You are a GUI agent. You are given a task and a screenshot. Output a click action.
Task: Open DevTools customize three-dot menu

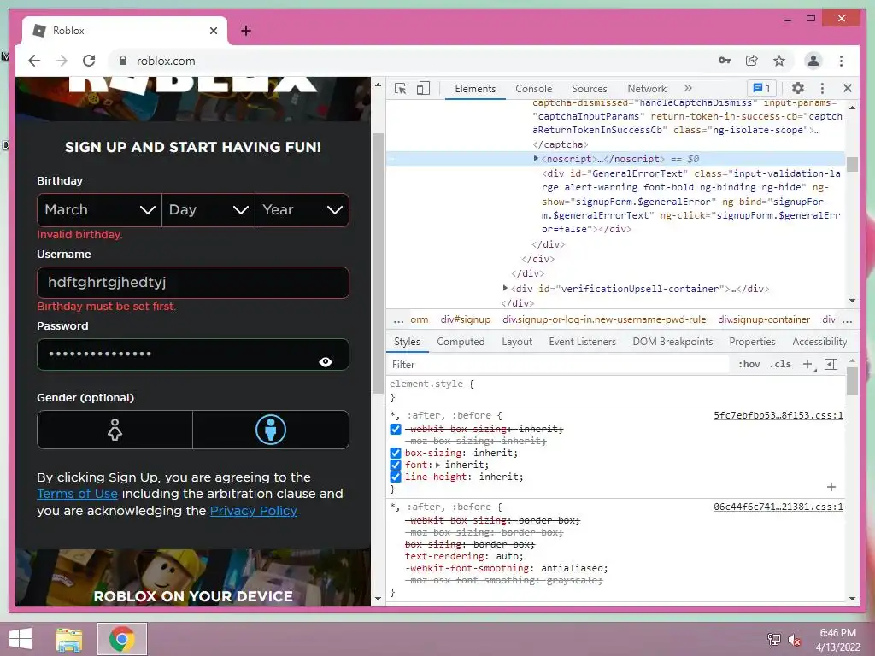click(x=822, y=88)
